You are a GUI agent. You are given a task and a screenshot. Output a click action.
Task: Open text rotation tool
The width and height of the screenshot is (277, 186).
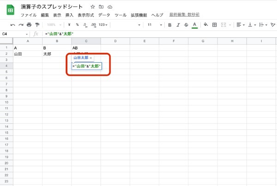pyautogui.click(x=273, y=25)
